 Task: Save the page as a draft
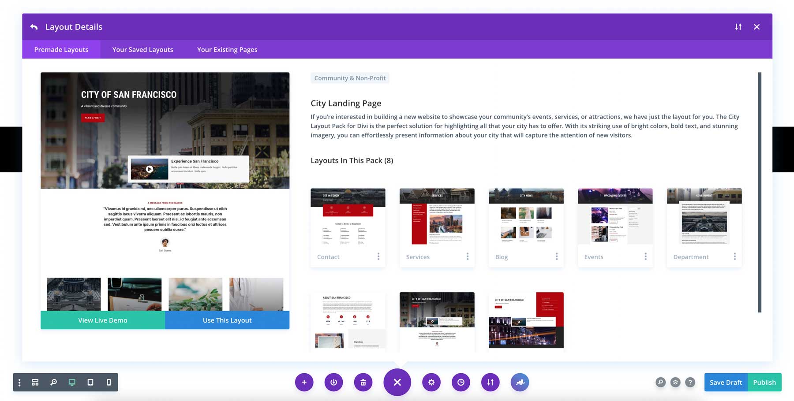pos(725,382)
